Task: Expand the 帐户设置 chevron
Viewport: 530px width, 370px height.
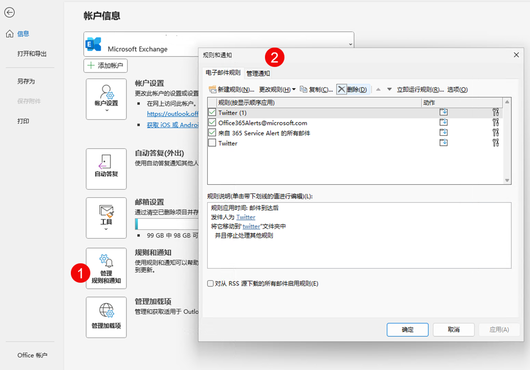Action: 107,111
